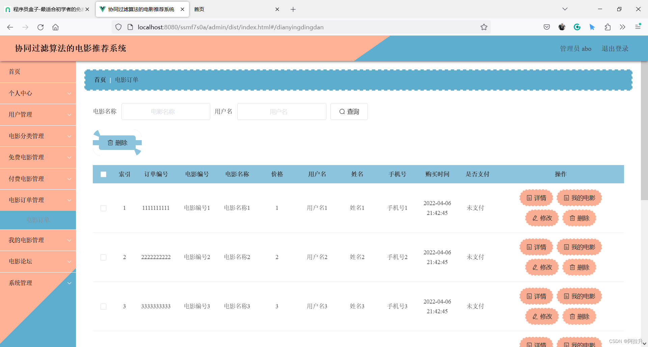Open 详情 for order 3333333333
The width and height of the screenshot is (648, 347).
[x=536, y=296]
